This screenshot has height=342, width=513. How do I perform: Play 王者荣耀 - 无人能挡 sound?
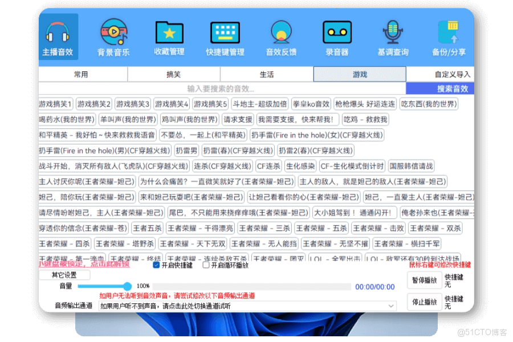(264, 244)
